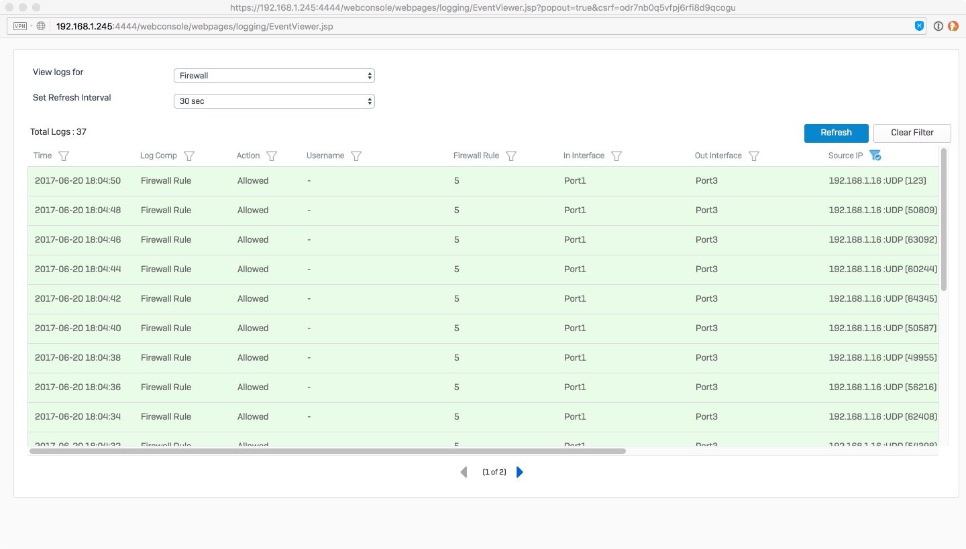966x549 pixels.
Task: Click the horizontal scrollbar under the table
Action: click(x=327, y=451)
